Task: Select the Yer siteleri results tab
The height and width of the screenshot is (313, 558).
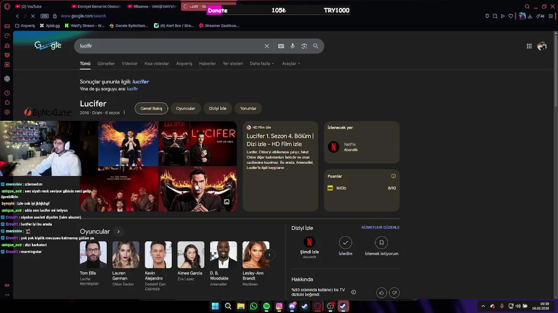Action: tap(233, 63)
